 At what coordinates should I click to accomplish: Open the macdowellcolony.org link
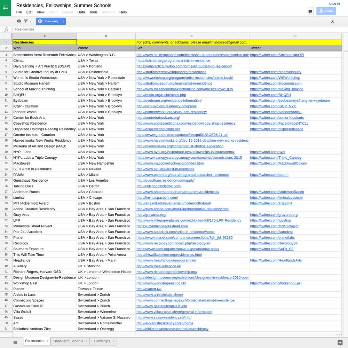pos(170,163)
